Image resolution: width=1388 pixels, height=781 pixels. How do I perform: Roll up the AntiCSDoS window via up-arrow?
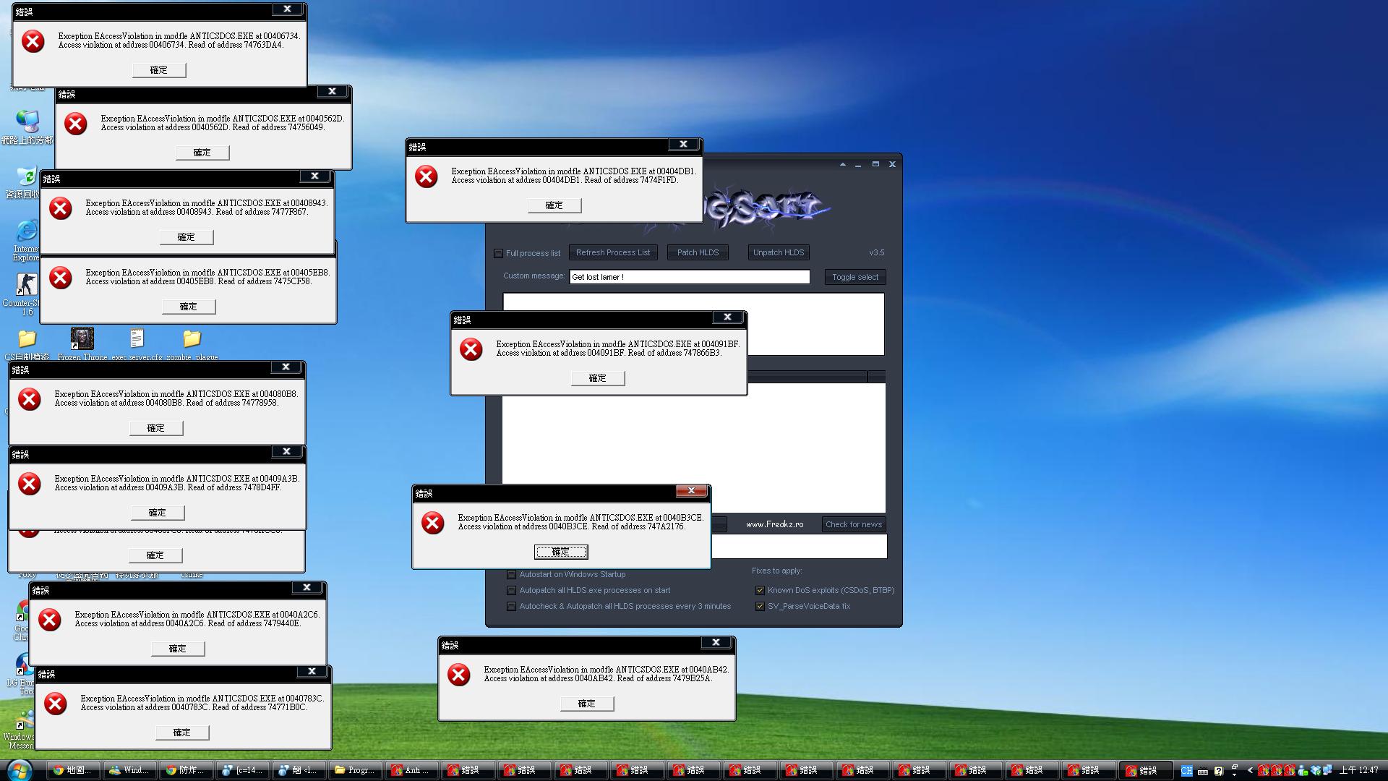(842, 165)
